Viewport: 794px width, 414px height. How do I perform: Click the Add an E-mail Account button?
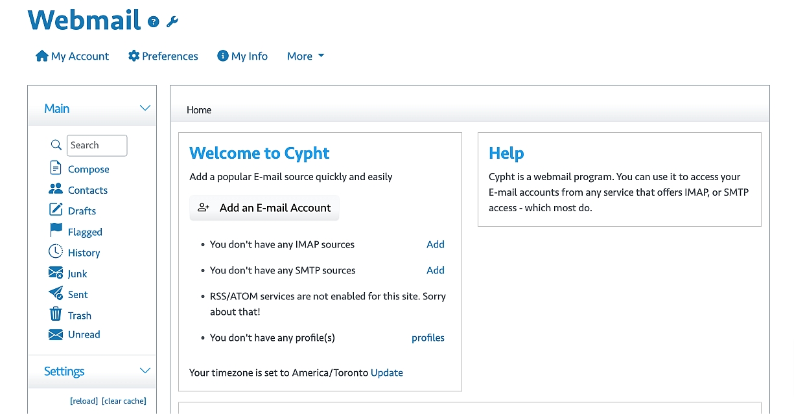click(264, 208)
